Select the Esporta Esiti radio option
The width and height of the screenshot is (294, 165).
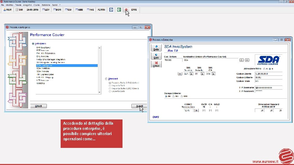pos(110,91)
